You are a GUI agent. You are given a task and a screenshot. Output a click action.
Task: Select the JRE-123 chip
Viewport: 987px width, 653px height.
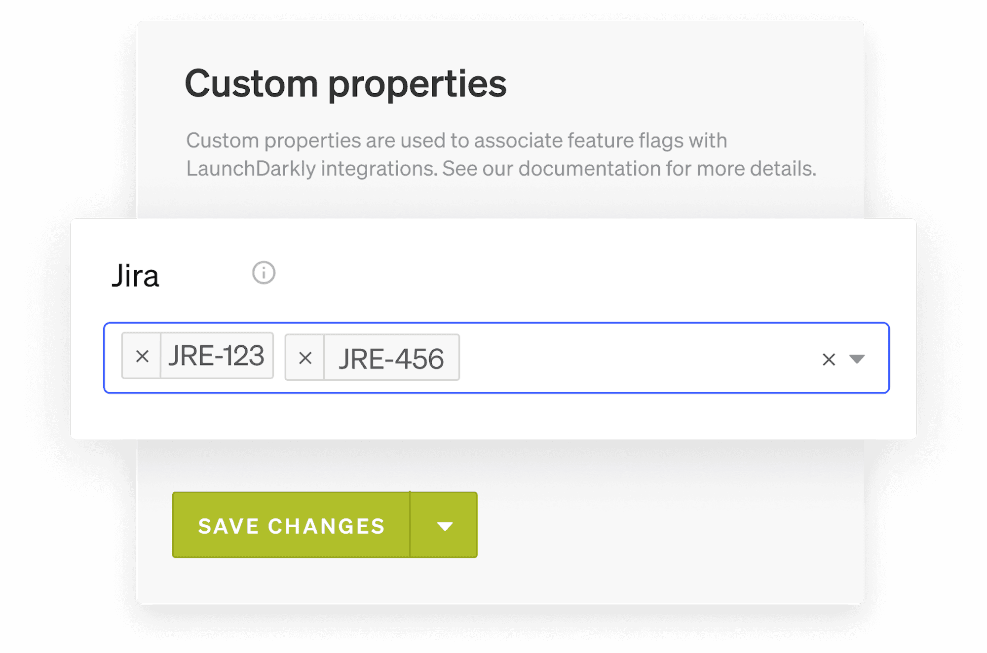216,357
